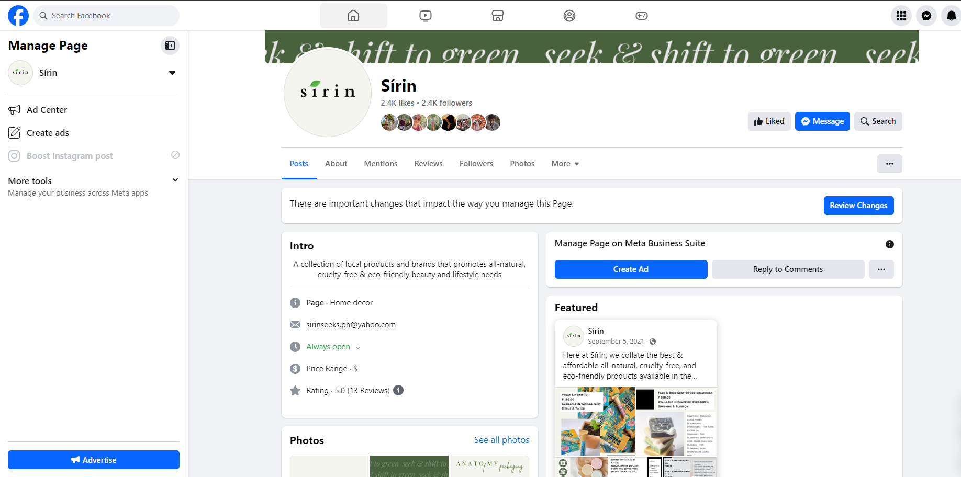Toggle the Liked button on Sírin page
The width and height of the screenshot is (961, 477).
[x=769, y=121]
